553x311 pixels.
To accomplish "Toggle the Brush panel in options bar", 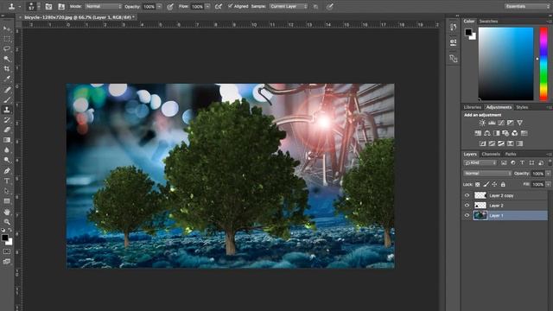I will click(x=48, y=6).
